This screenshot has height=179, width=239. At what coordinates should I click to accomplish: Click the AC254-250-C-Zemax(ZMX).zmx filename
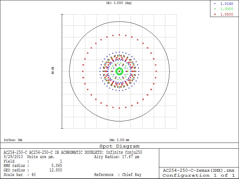[x=199, y=170]
